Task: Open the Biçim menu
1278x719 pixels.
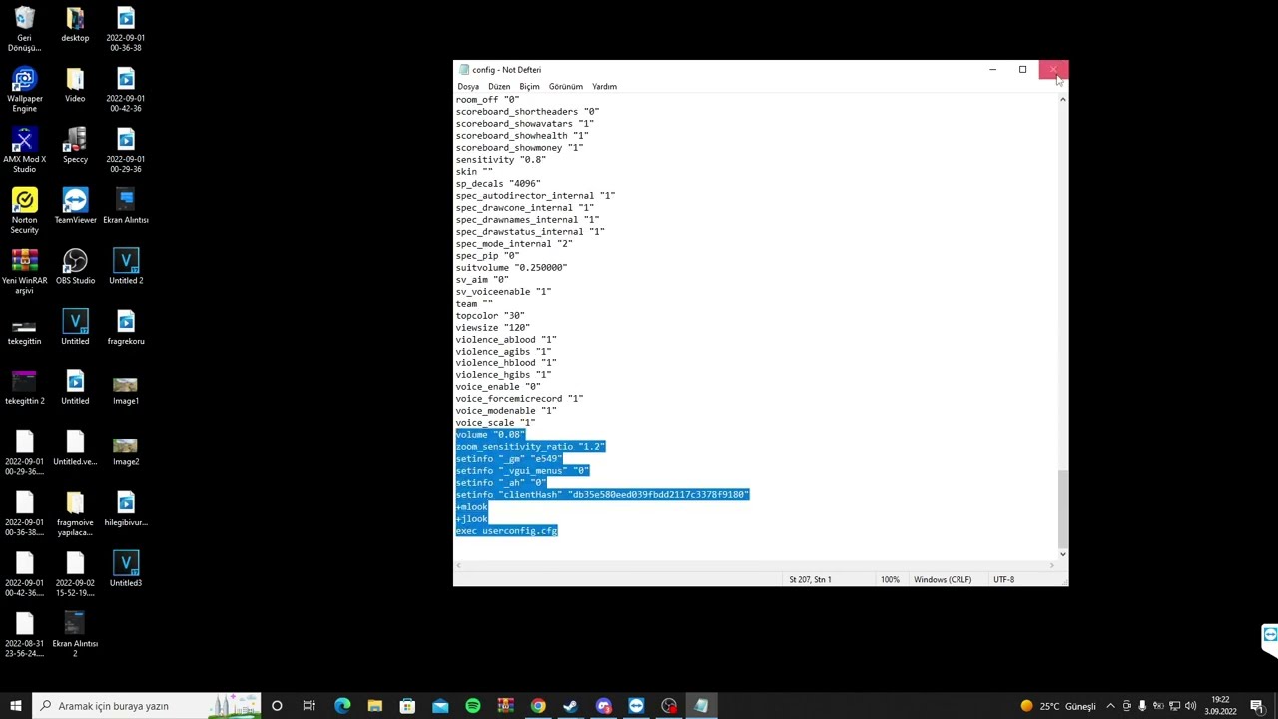Action: pyautogui.click(x=529, y=86)
